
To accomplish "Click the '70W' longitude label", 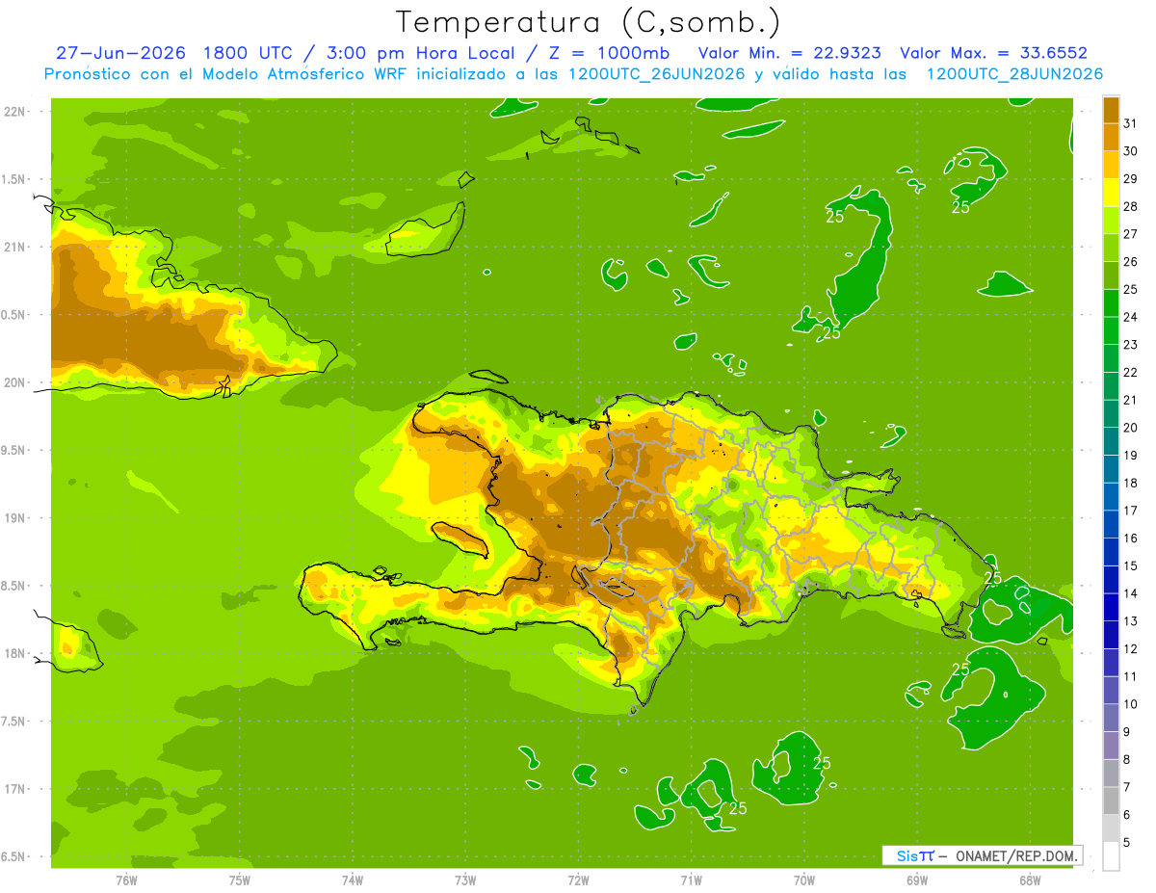I will point(804,880).
